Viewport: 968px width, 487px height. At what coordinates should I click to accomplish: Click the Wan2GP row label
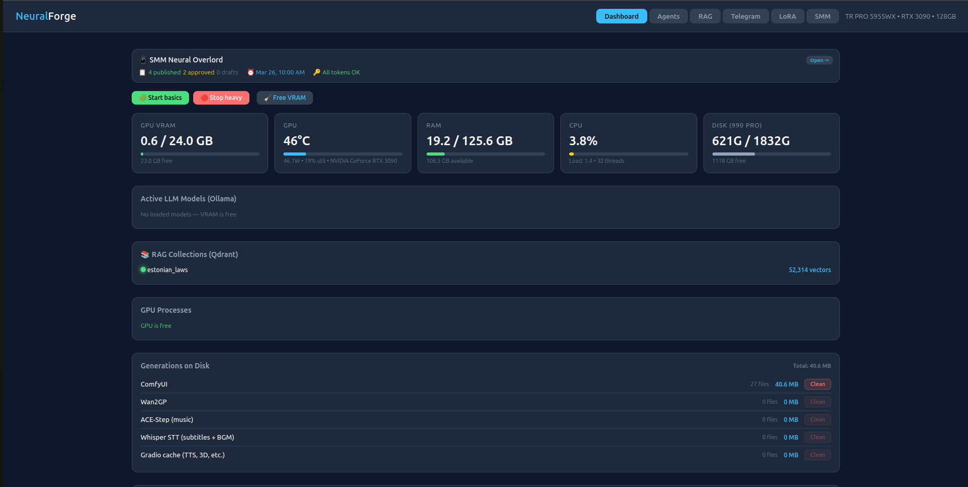154,402
